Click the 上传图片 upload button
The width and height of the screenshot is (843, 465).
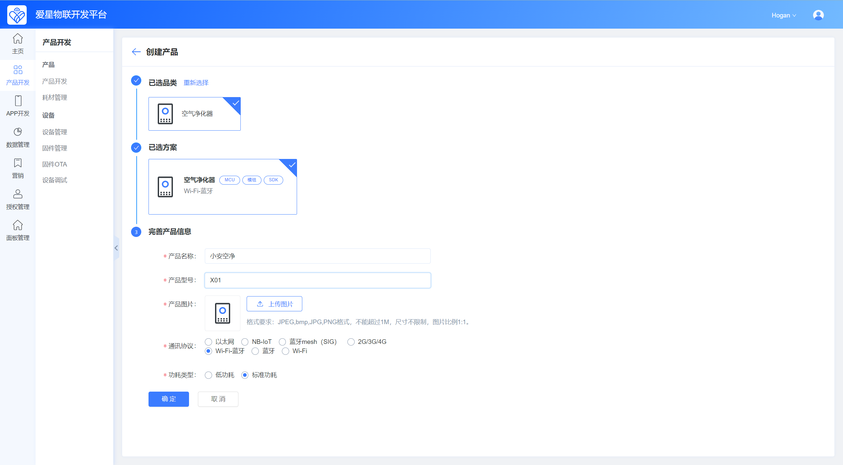point(274,304)
